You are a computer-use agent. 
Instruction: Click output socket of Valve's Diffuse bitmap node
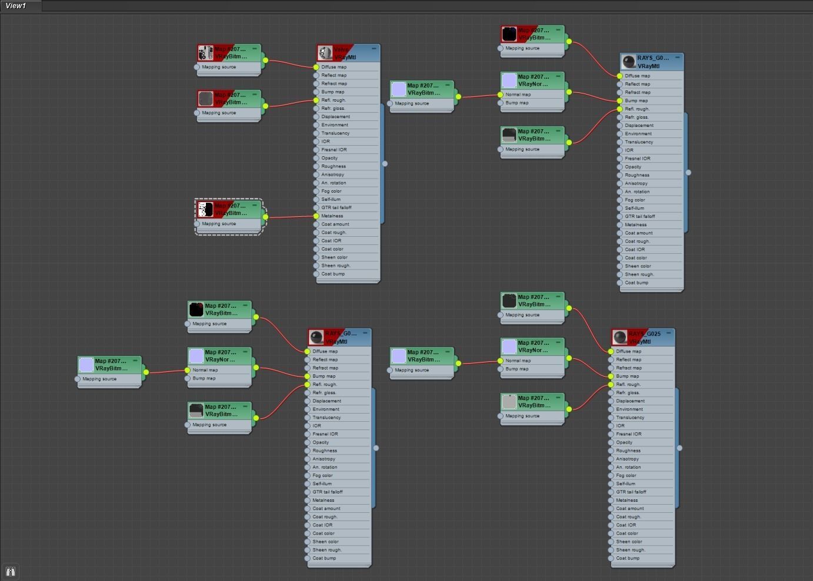coord(265,60)
